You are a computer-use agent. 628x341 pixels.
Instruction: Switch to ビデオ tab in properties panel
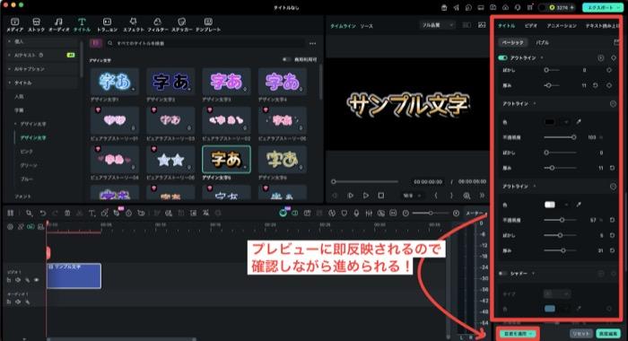(531, 26)
